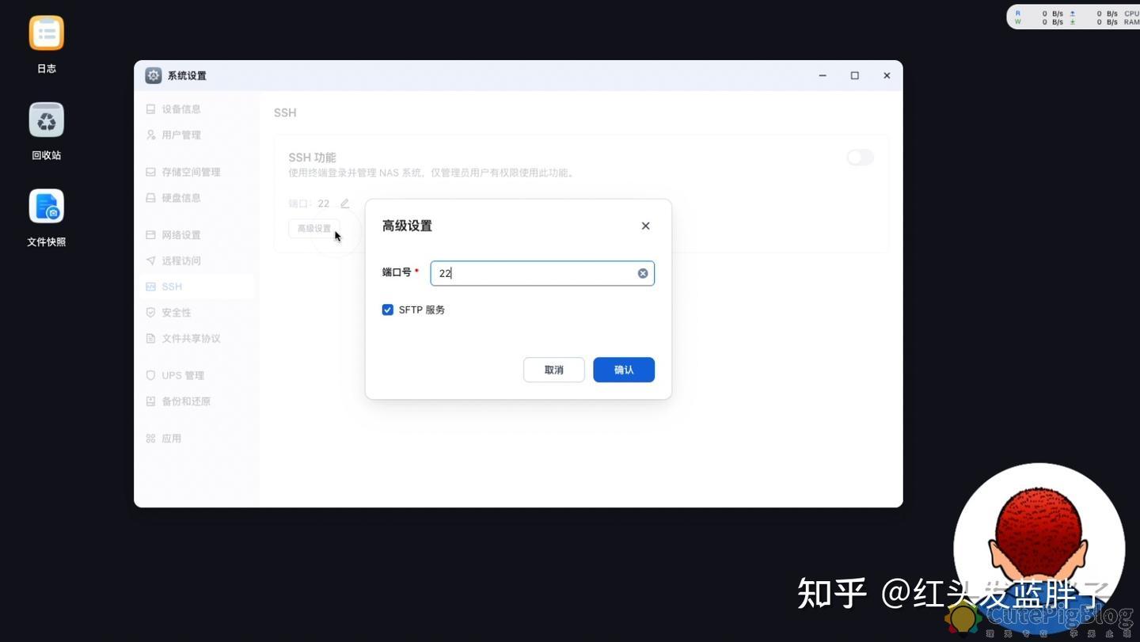Clear the port field using the X icon
Screen dimensions: 1140x642
coord(642,273)
